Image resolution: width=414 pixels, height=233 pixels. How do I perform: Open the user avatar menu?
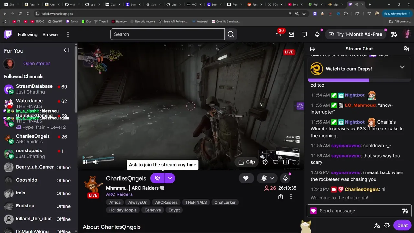click(407, 34)
